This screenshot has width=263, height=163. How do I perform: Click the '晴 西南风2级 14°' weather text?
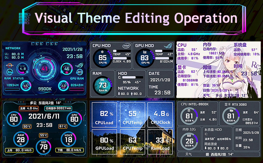(x=220, y=154)
